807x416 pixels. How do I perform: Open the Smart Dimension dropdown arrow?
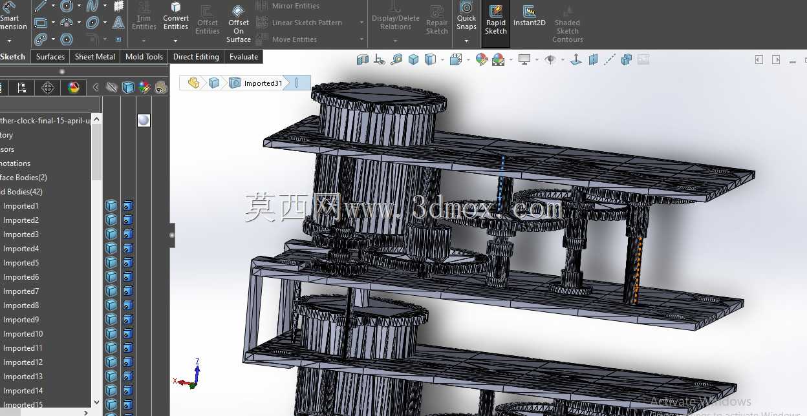click(x=10, y=41)
